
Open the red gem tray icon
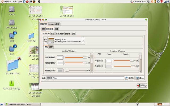click(162, 2)
